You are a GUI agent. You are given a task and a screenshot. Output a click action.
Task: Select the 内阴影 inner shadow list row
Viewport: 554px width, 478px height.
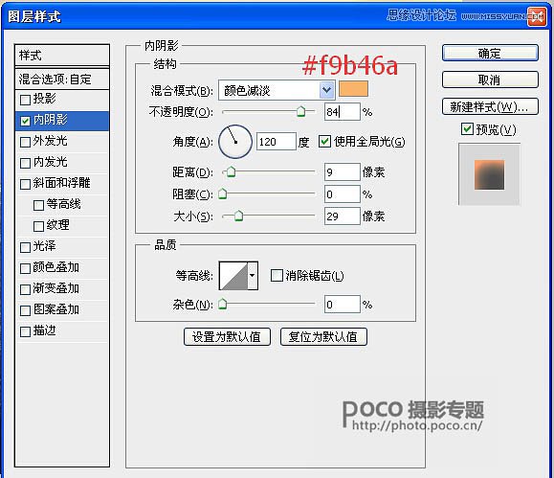(x=62, y=121)
